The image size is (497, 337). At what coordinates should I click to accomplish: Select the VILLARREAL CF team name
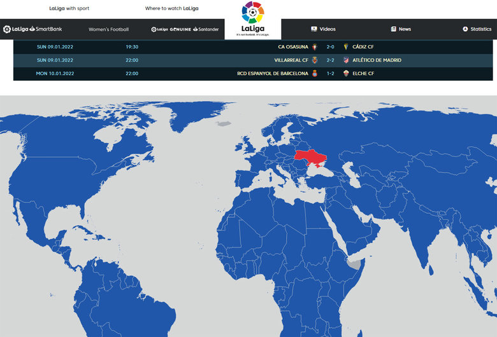(291, 60)
